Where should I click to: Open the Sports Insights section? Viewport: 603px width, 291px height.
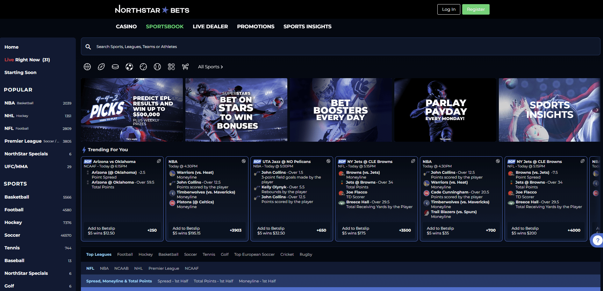[x=307, y=27]
